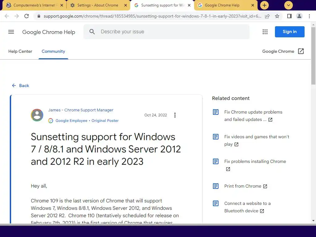The height and width of the screenshot is (237, 316).
Task: Click the article icon beside Print from Chrome
Action: click(x=216, y=186)
